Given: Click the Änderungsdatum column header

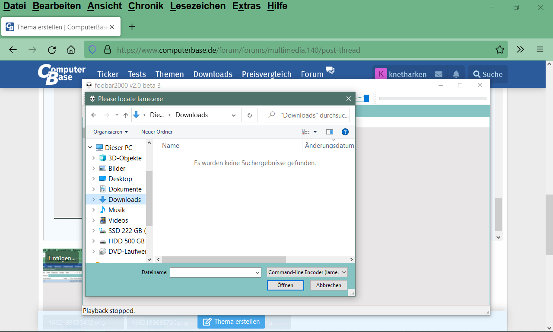Looking at the screenshot, I should [x=330, y=146].
